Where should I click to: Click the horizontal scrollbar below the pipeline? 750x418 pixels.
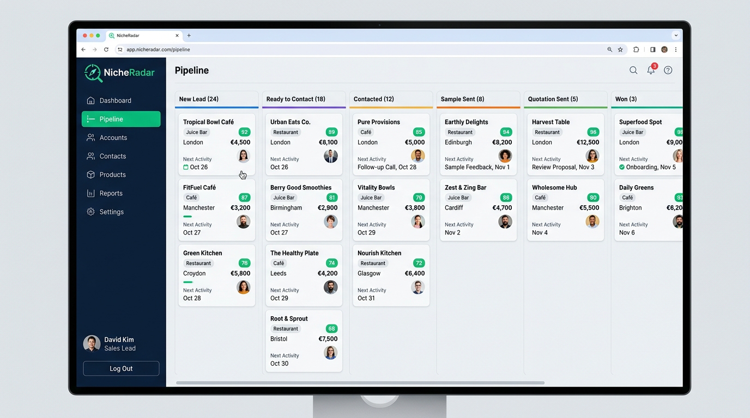coord(360,383)
